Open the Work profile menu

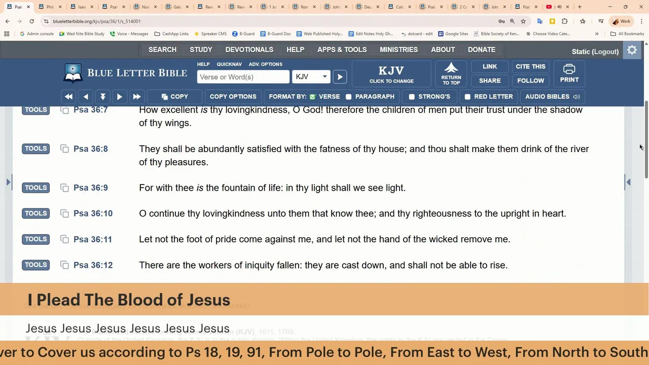pyautogui.click(x=622, y=21)
